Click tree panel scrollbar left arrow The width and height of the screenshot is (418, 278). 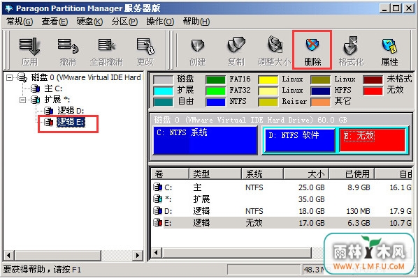point(9,255)
